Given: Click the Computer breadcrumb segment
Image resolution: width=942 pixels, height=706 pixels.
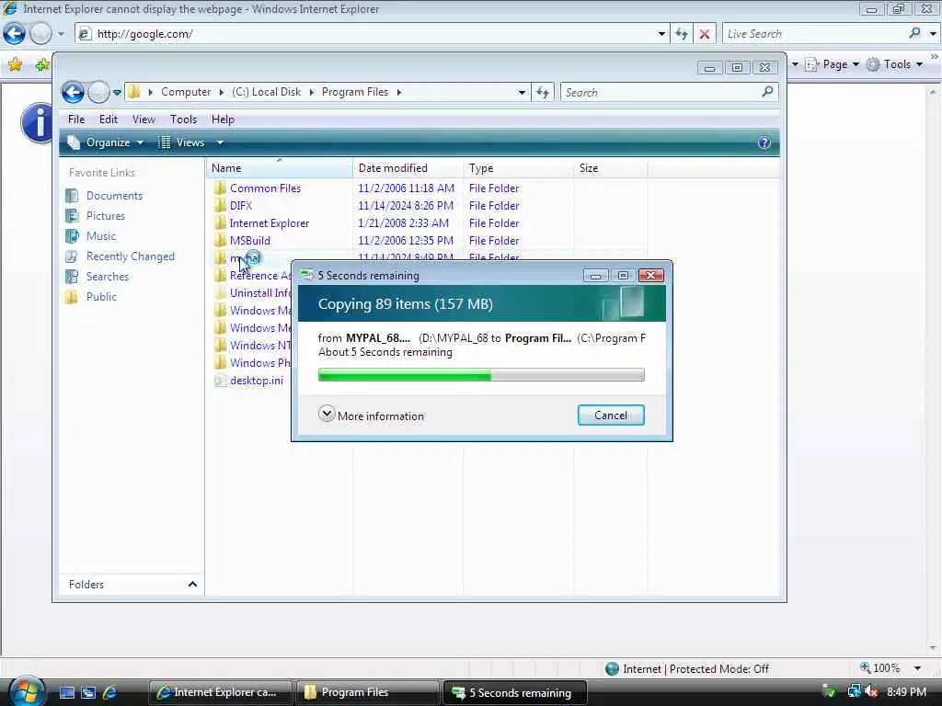Looking at the screenshot, I should 186,92.
